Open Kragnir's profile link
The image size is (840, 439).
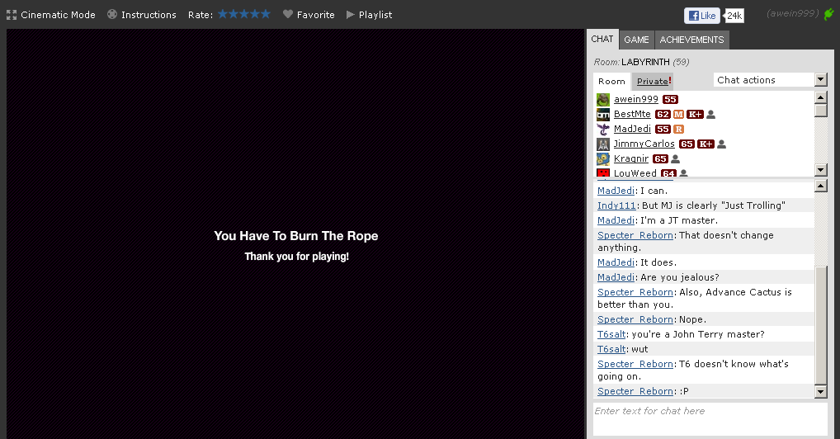[x=631, y=158]
